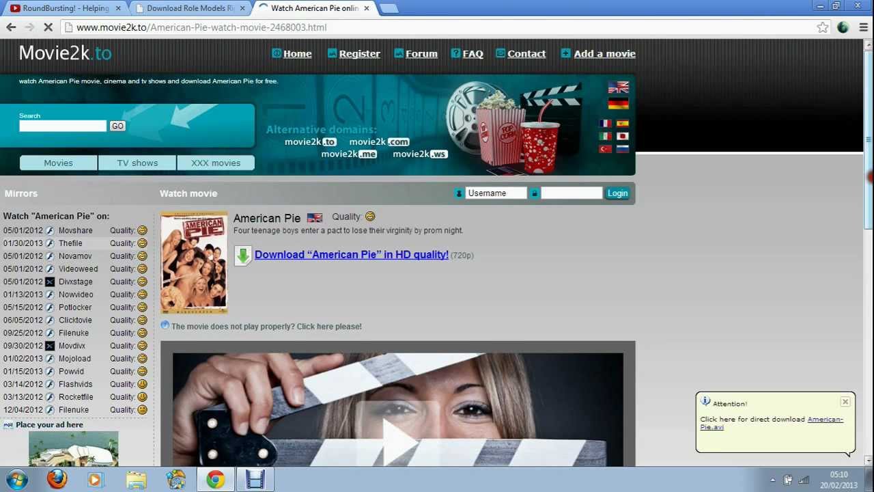The height and width of the screenshot is (492, 874).
Task: Open alternative domain movie2k.me
Action: (x=349, y=154)
